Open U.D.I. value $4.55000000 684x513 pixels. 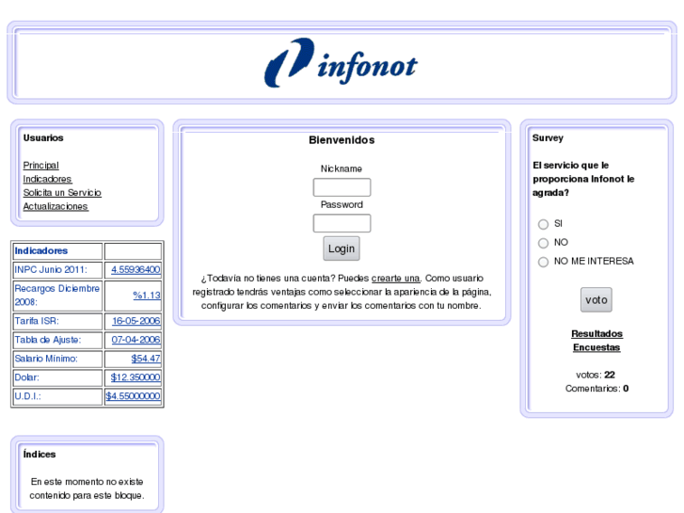(133, 396)
